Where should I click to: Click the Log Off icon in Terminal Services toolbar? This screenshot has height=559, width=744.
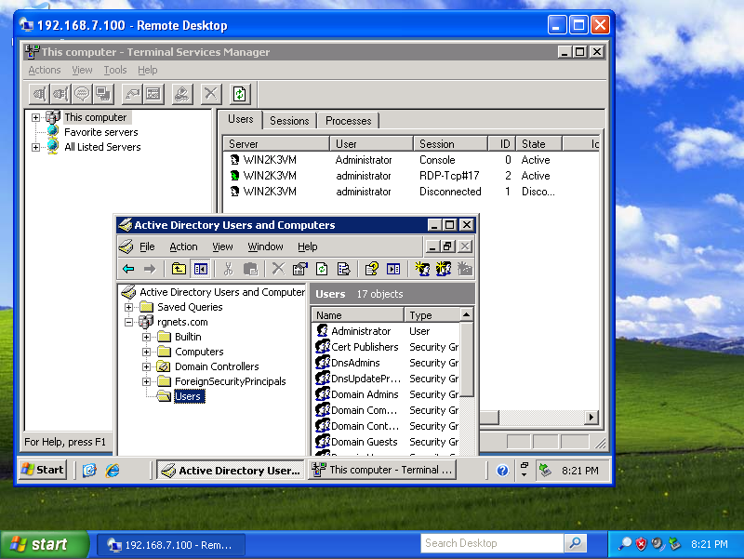point(182,94)
